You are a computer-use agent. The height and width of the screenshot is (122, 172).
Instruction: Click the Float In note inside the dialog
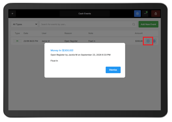pos(54,61)
